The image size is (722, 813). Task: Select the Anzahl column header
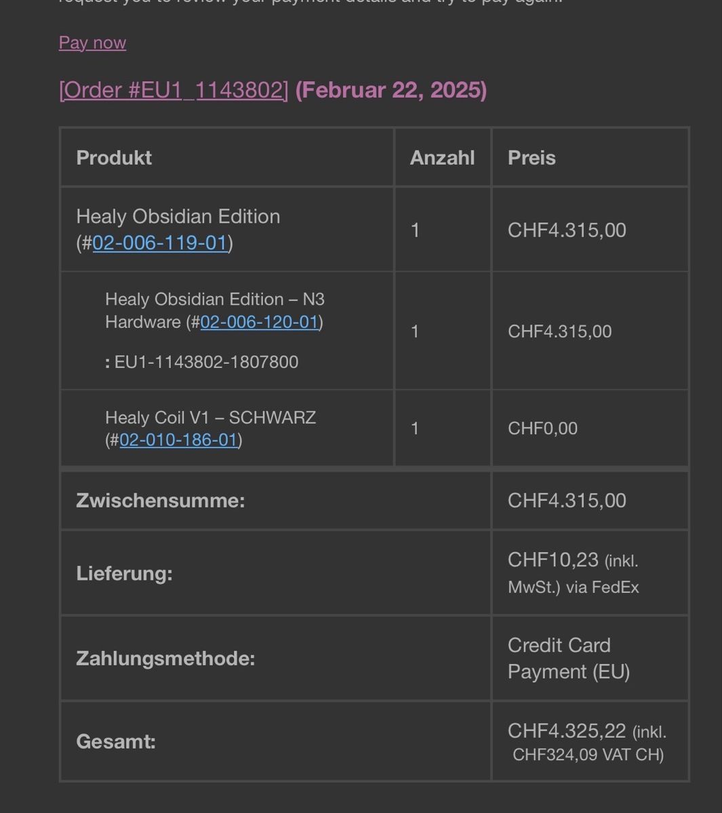tap(442, 158)
